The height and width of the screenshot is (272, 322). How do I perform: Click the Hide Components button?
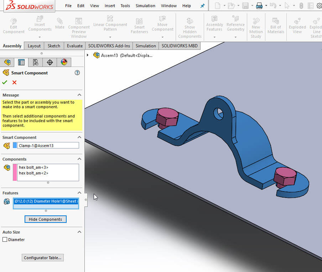point(46,219)
